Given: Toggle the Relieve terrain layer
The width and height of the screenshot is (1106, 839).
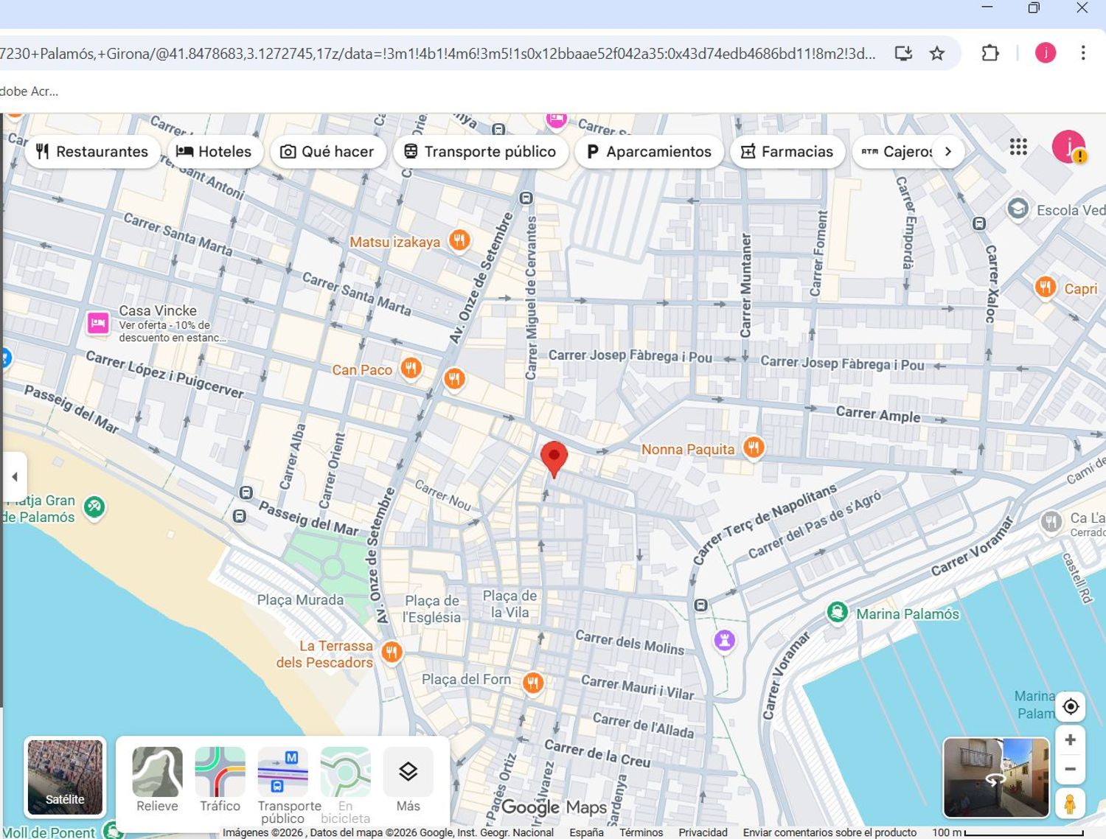Looking at the screenshot, I should 157,780.
